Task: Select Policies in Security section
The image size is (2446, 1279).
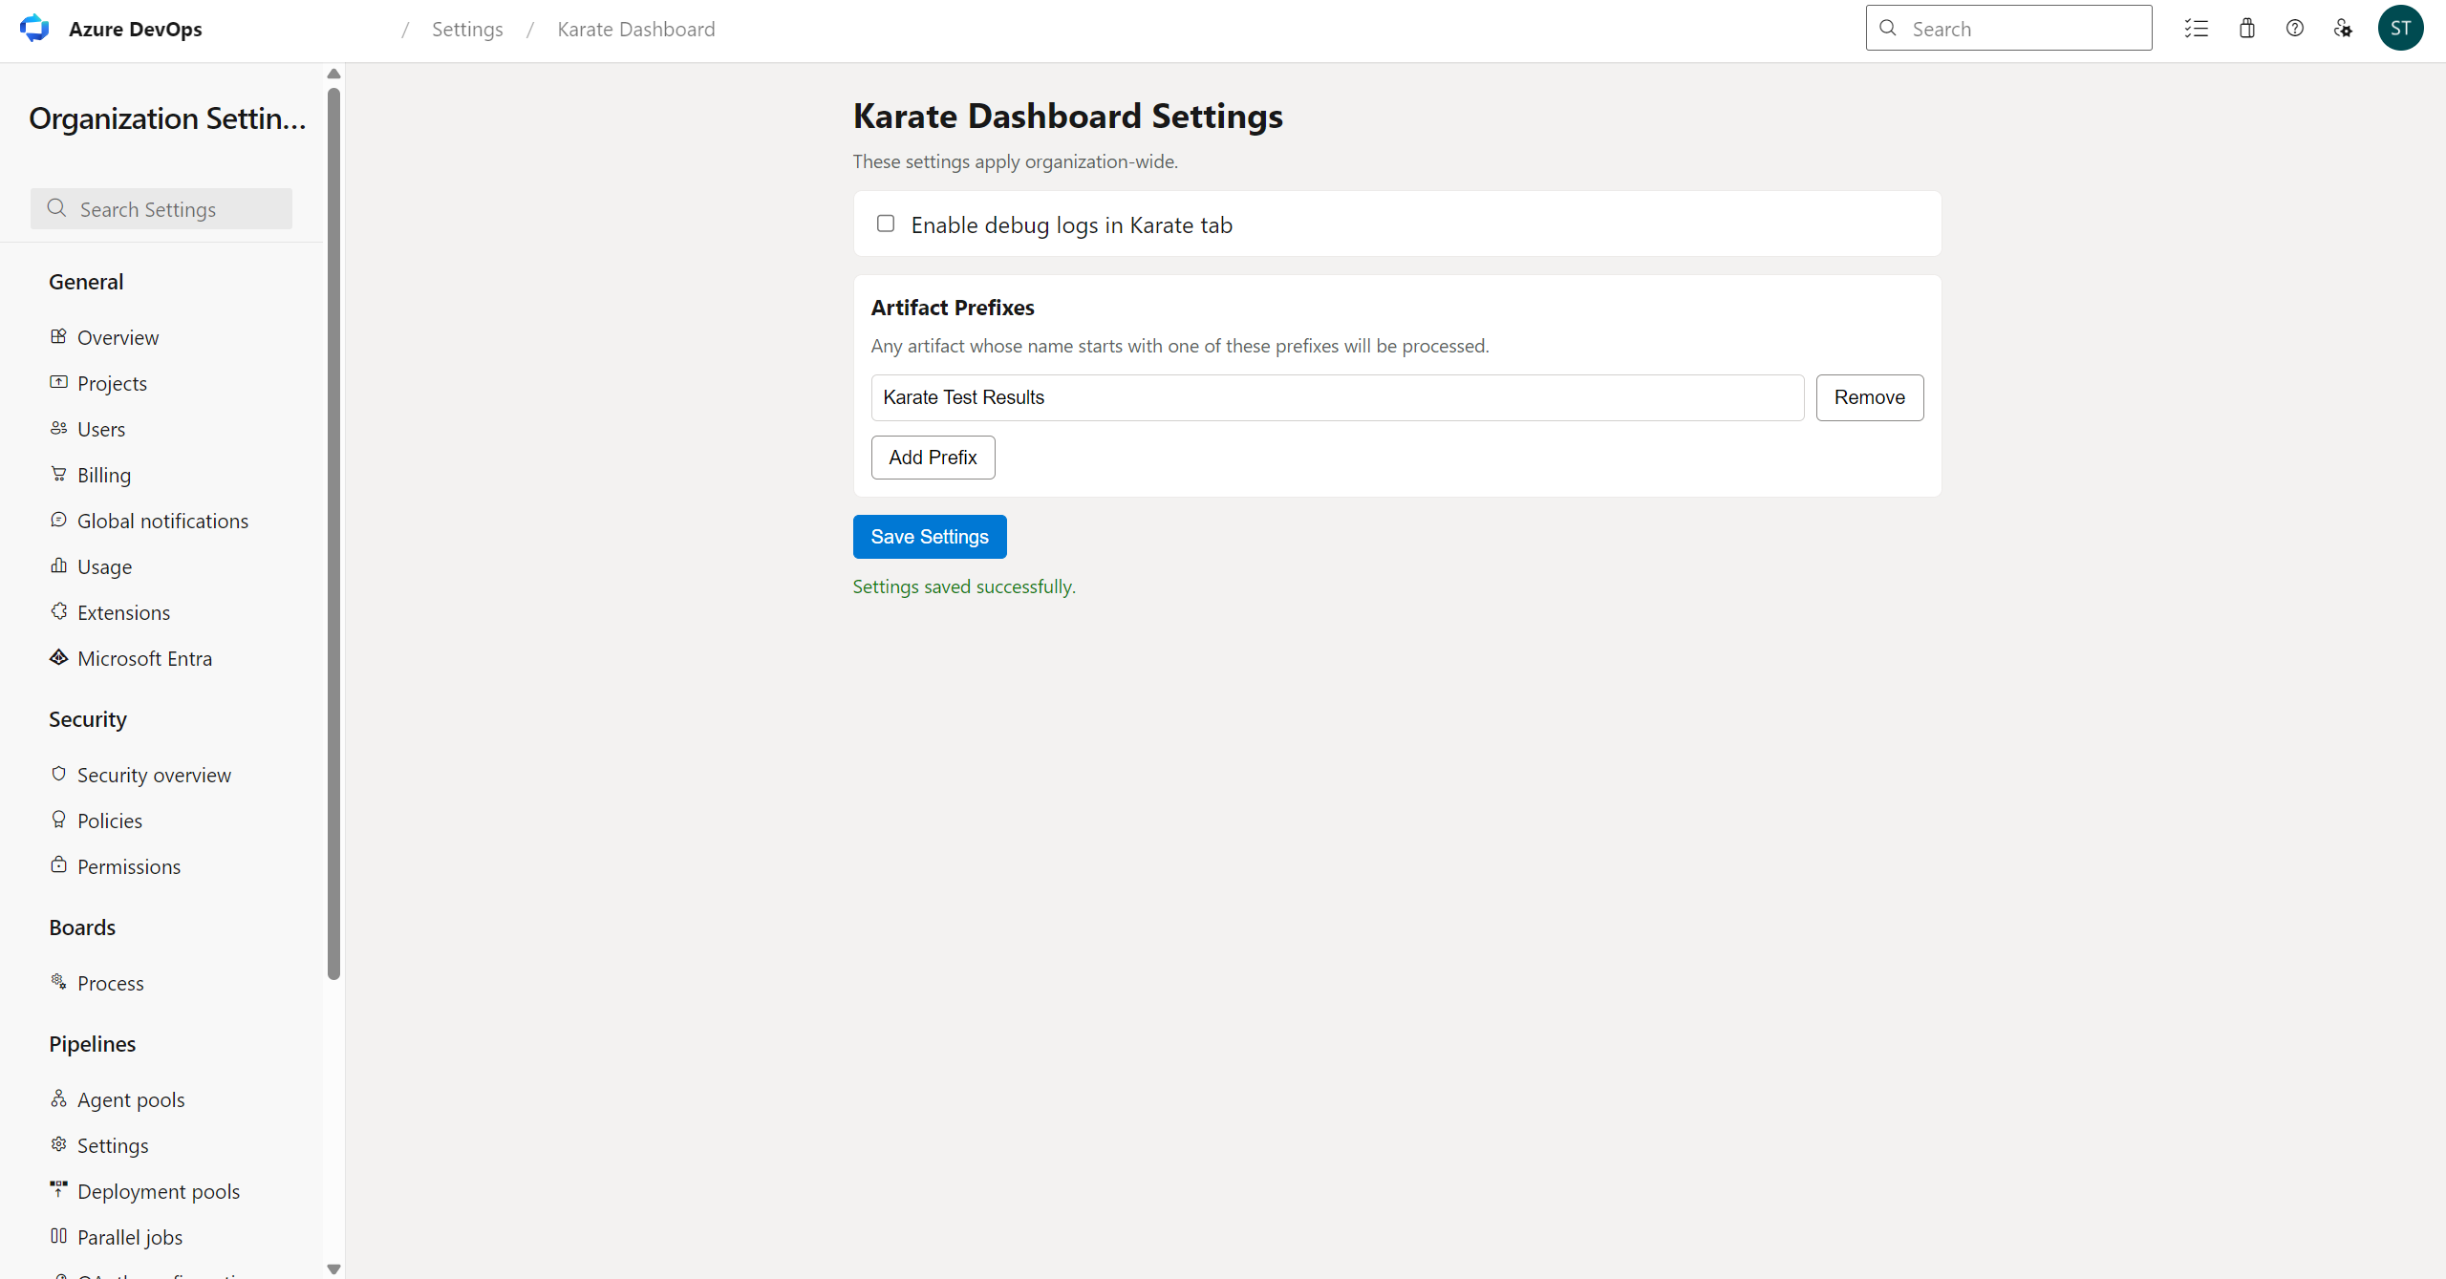Action: 110,821
